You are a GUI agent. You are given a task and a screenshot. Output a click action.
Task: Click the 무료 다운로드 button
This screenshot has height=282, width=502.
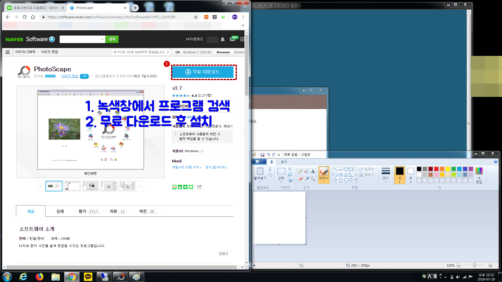[x=203, y=72]
